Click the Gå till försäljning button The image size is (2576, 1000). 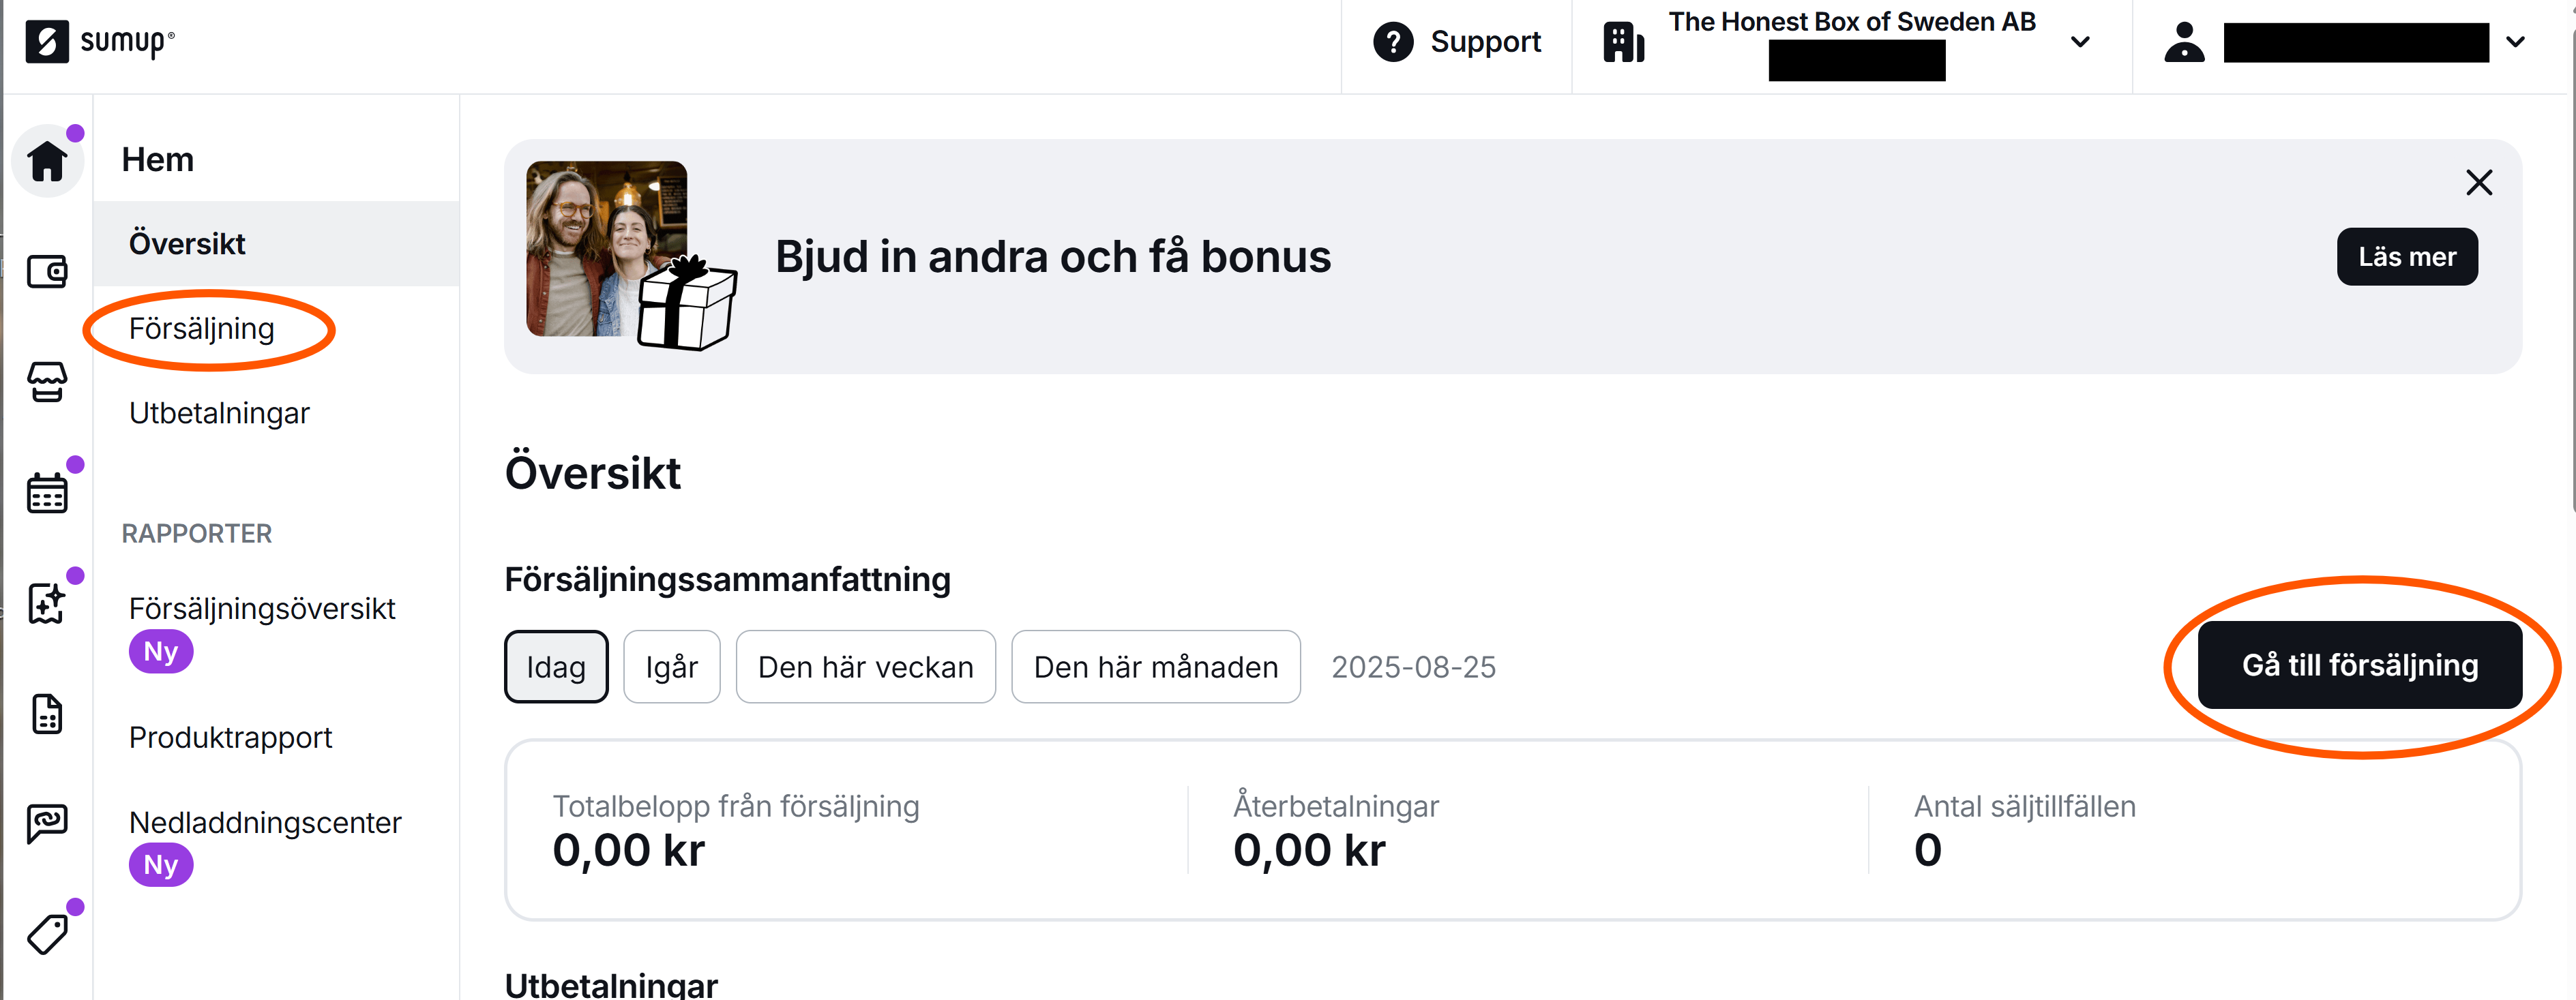coord(2359,665)
